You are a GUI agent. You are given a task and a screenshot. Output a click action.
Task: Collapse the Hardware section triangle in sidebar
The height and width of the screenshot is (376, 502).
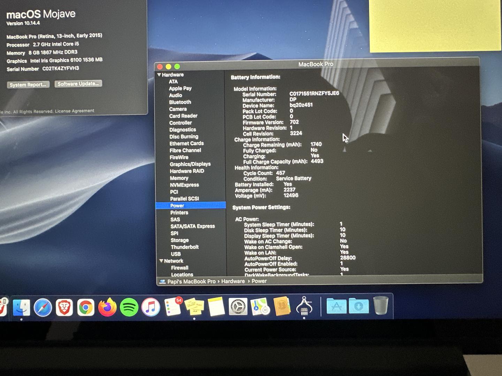(159, 75)
